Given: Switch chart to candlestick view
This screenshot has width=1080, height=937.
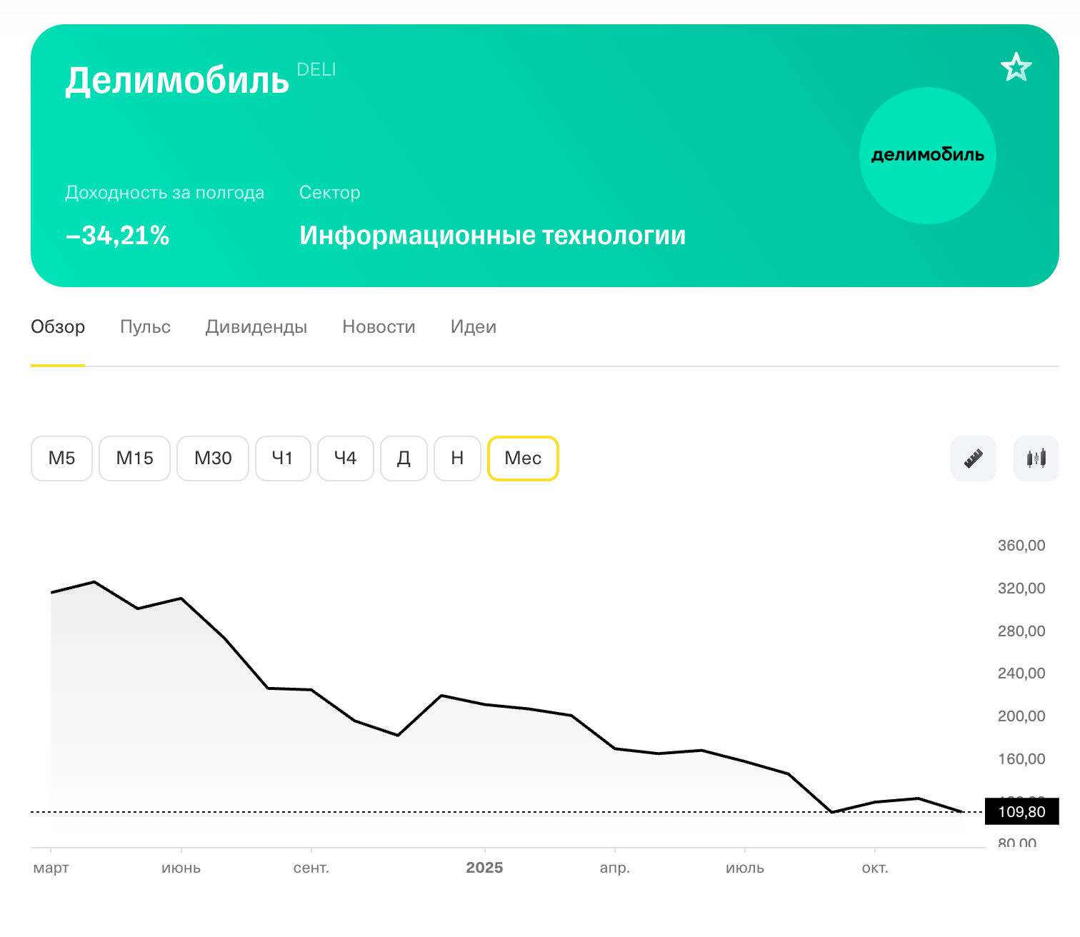Looking at the screenshot, I should (x=1036, y=459).
